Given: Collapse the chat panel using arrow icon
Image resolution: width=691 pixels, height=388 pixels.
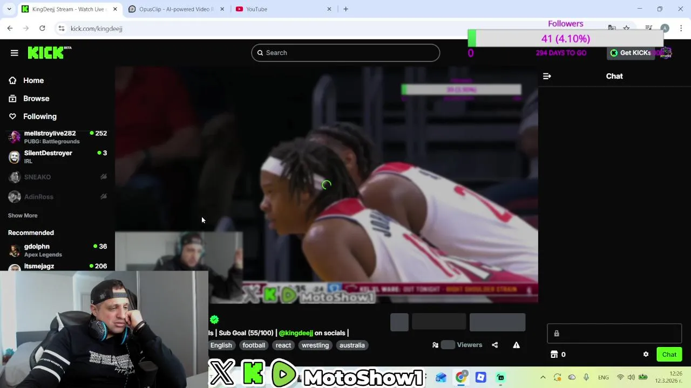Looking at the screenshot, I should pos(547,76).
